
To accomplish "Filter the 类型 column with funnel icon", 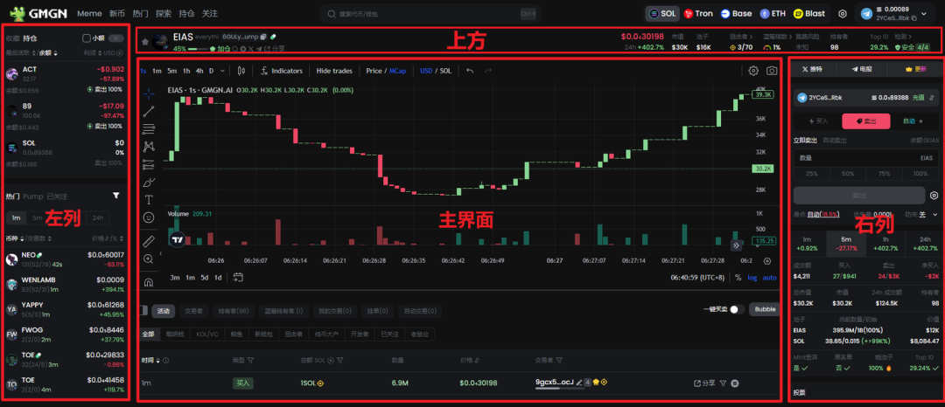I will tap(250, 360).
